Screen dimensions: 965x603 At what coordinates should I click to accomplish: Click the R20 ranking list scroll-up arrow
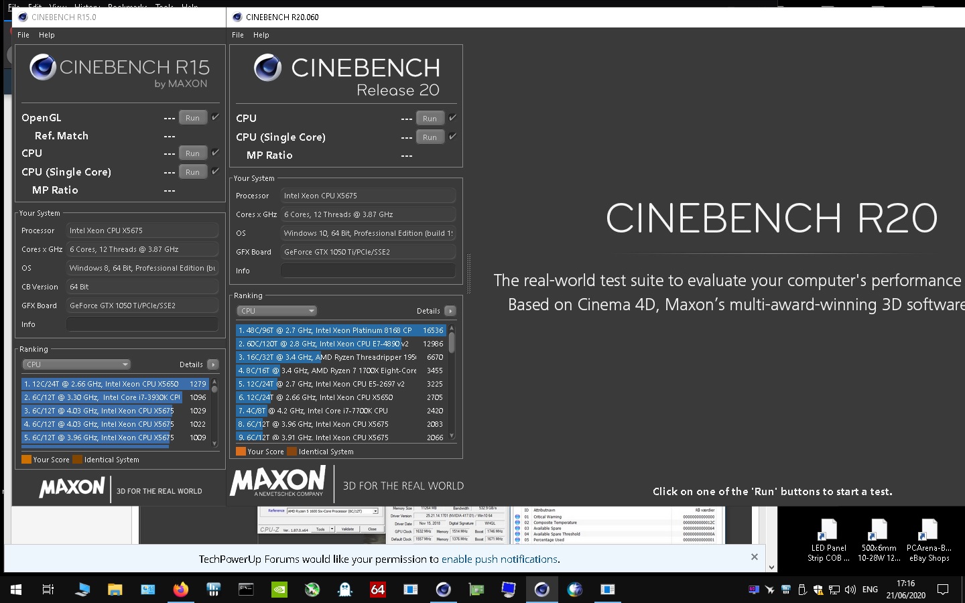point(452,328)
